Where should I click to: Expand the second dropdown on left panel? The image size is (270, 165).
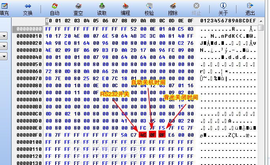tap(4, 46)
